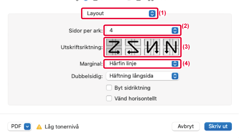Click the stepper arrows on Sidor per ark
Image resolution: width=239 pixels, height=138 pixels.
tap(175, 30)
